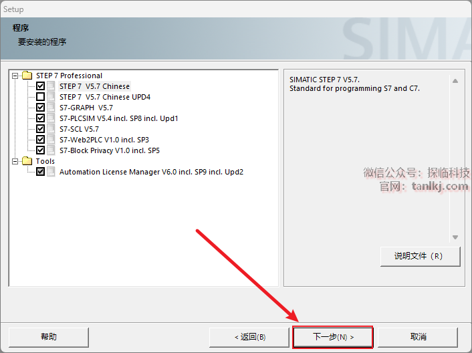This screenshot has width=472, height=353.
Task: Select the S7-GRAPH V5.7 row text
Action: point(86,108)
